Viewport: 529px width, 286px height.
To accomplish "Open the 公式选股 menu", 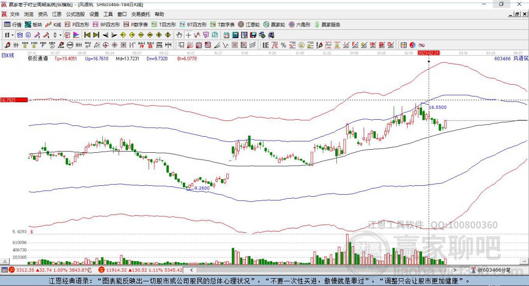I will tap(75, 14).
